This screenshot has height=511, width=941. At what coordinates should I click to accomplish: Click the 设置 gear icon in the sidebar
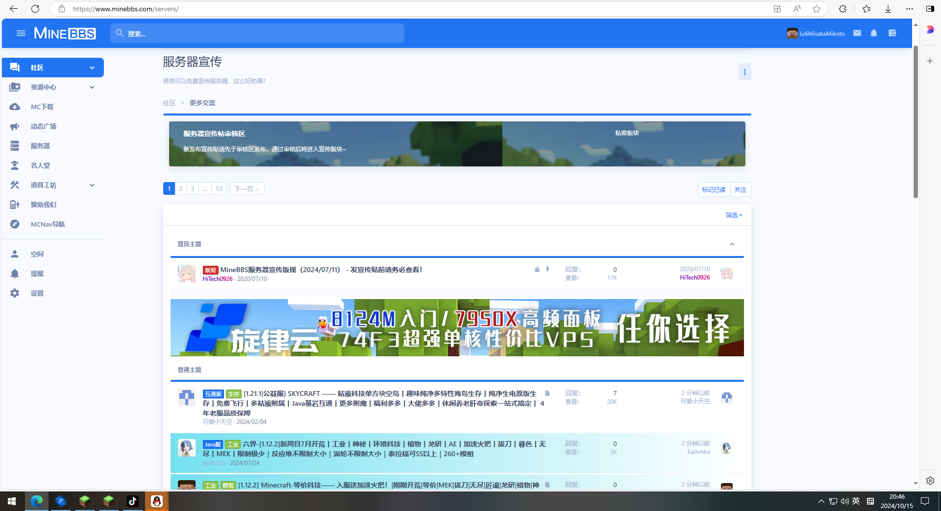pyautogui.click(x=15, y=293)
